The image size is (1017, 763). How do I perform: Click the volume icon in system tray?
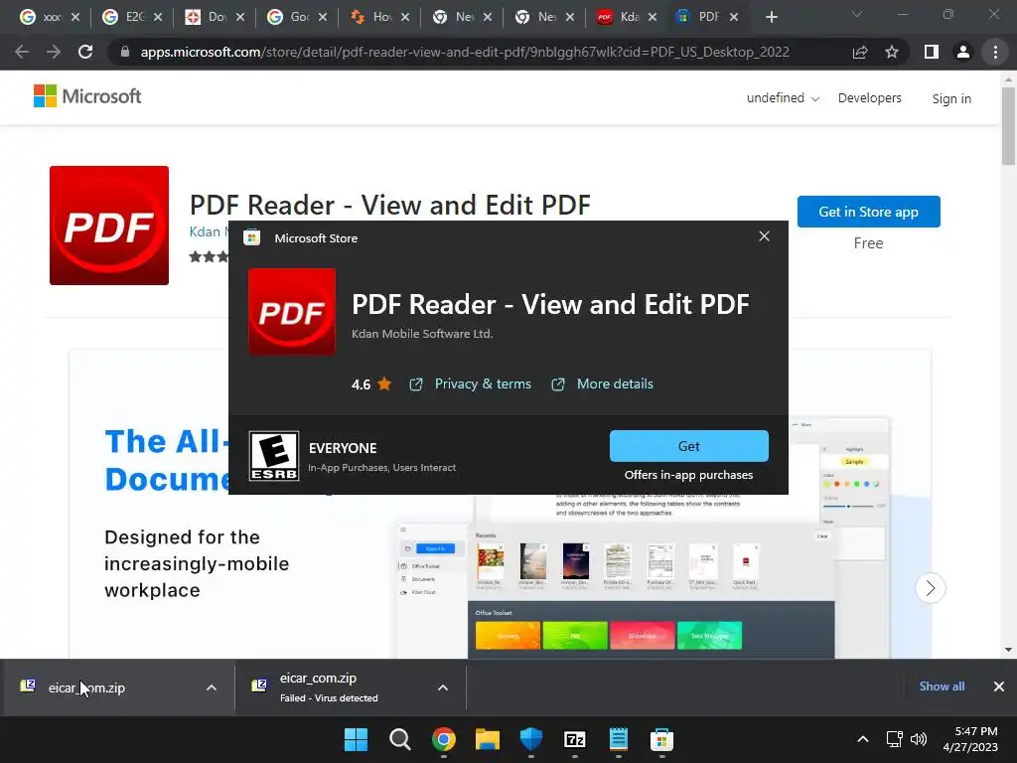pyautogui.click(x=919, y=739)
